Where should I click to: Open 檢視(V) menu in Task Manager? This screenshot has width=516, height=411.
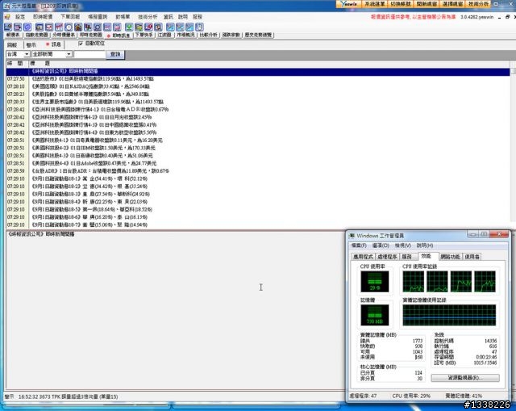pyautogui.click(x=403, y=245)
